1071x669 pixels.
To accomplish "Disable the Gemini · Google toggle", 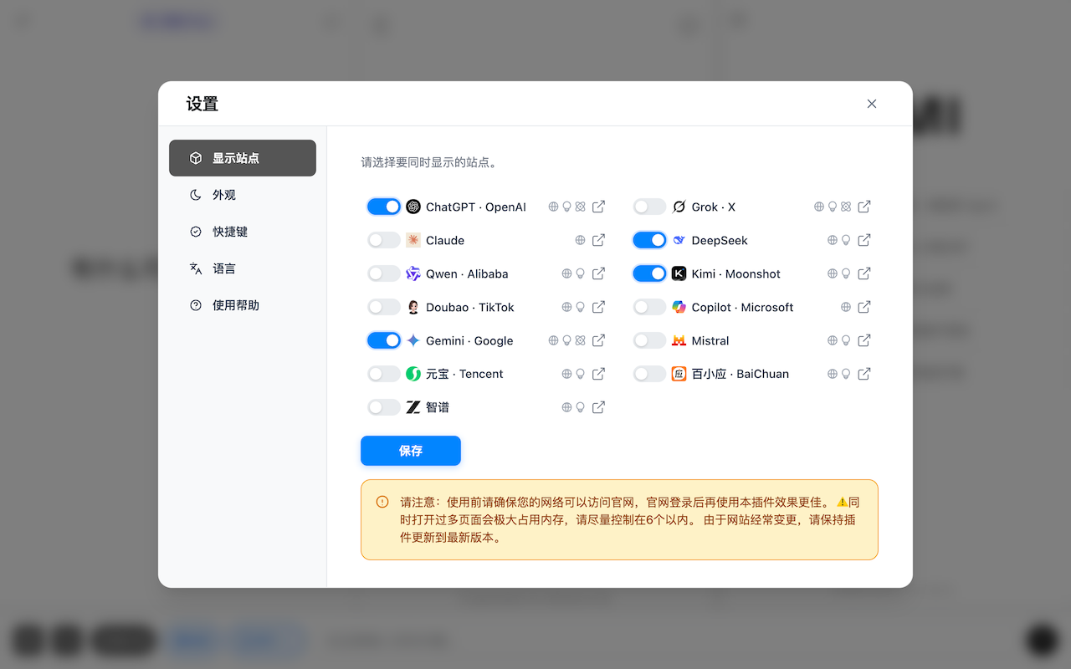I will click(383, 340).
